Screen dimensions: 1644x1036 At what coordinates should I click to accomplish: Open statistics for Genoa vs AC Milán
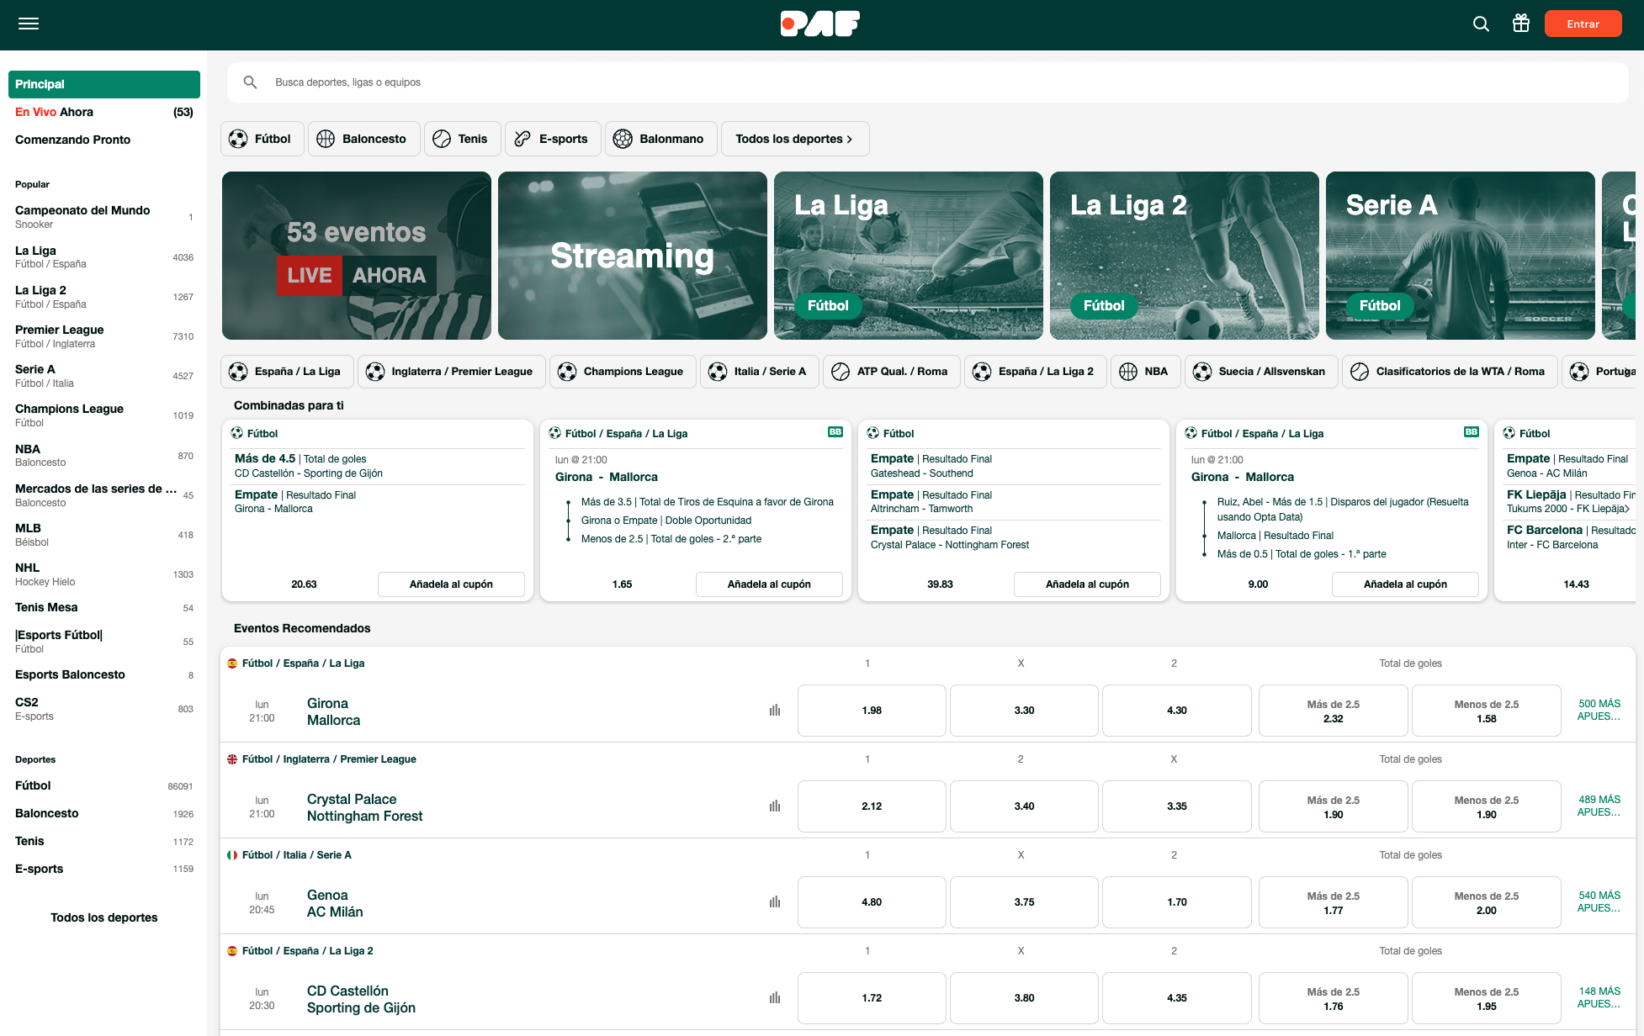click(775, 902)
